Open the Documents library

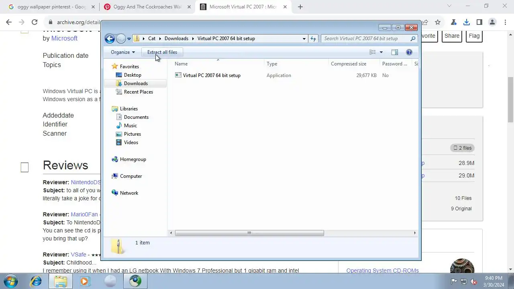[x=136, y=117]
